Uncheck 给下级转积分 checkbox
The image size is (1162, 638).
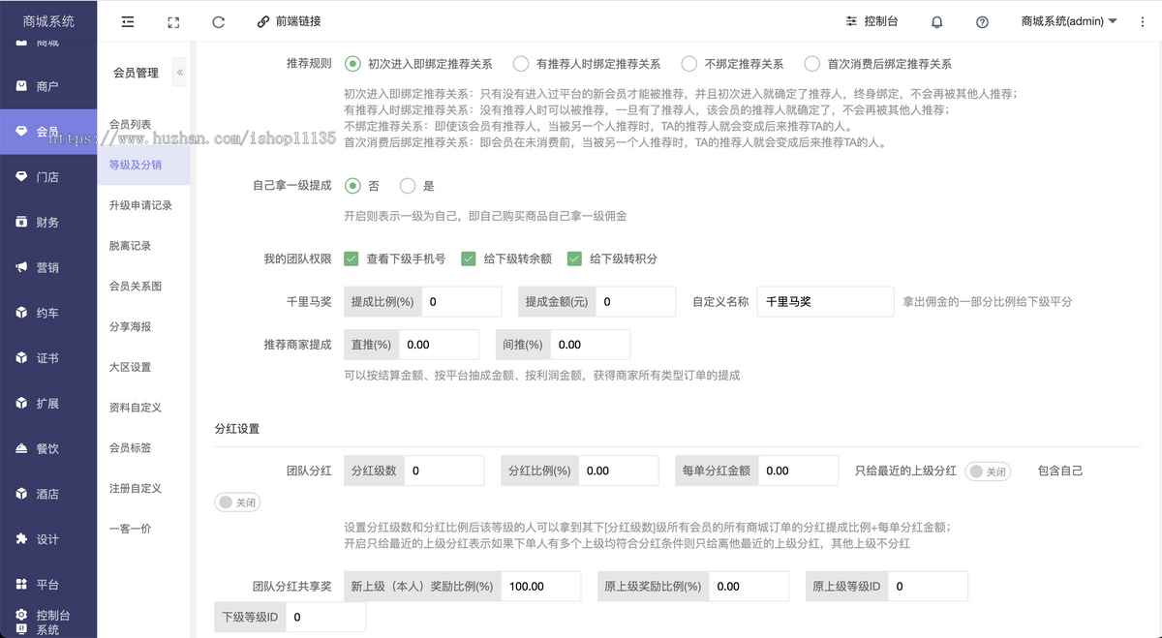[x=574, y=258]
